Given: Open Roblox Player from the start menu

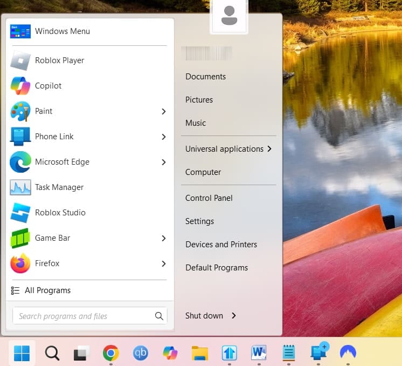Looking at the screenshot, I should (x=59, y=60).
